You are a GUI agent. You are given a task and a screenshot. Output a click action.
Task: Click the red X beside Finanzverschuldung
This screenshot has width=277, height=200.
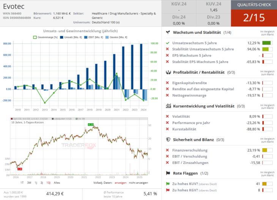tap(167, 150)
